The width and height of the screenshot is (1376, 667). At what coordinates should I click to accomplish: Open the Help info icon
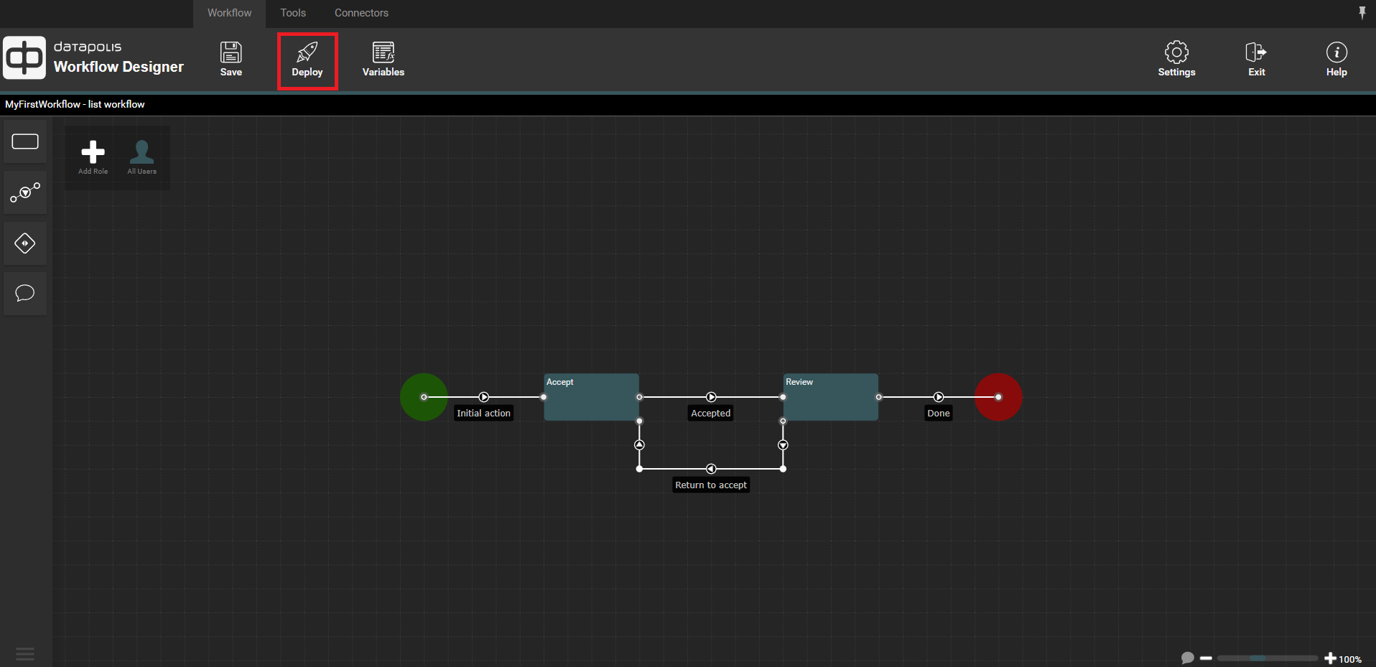pyautogui.click(x=1336, y=59)
